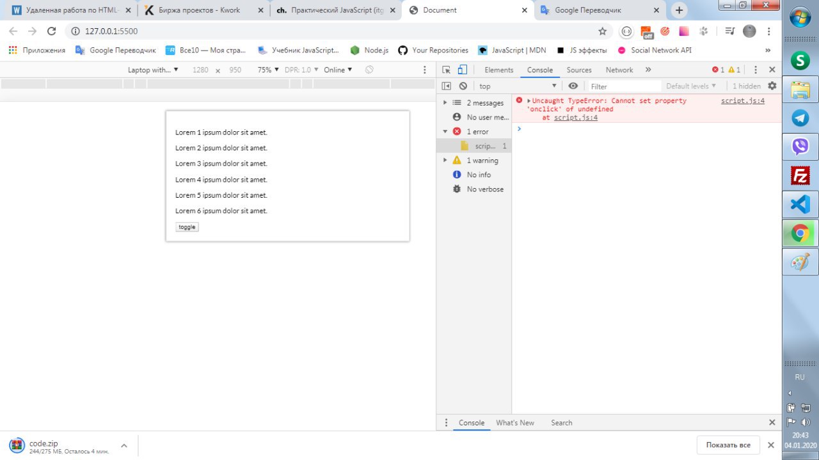Click the pink gradient extension icon
This screenshot has width=819, height=460.
coord(684,31)
